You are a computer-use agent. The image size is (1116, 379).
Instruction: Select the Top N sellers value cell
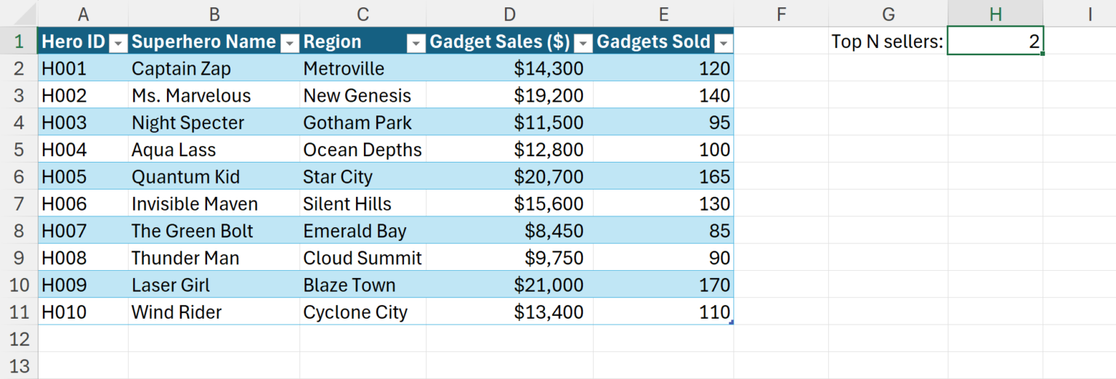click(995, 41)
